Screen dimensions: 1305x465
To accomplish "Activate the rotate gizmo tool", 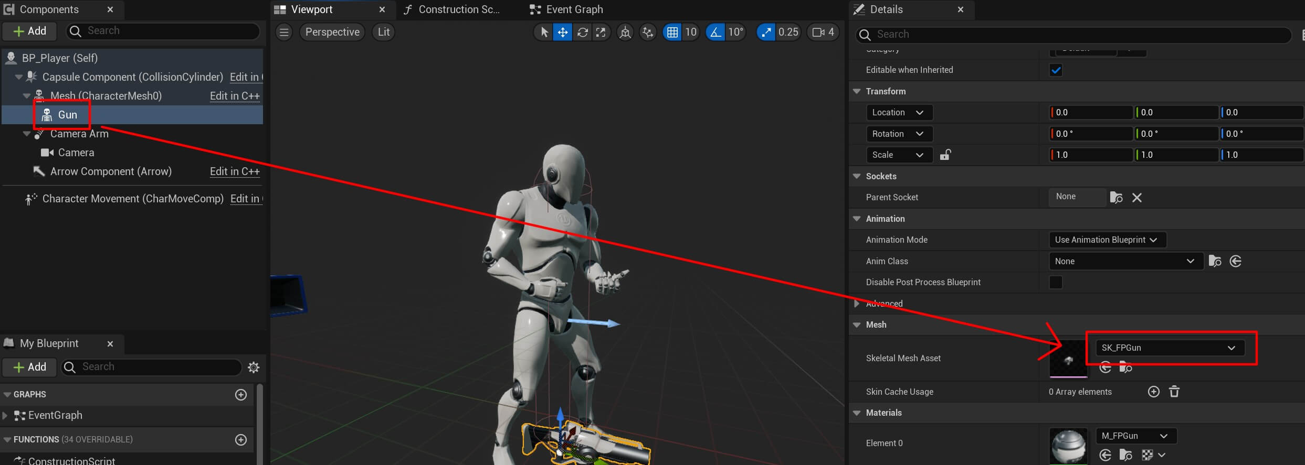I will (582, 33).
